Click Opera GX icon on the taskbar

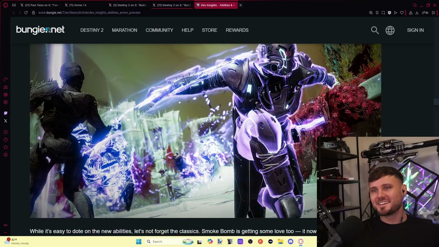tap(300, 242)
